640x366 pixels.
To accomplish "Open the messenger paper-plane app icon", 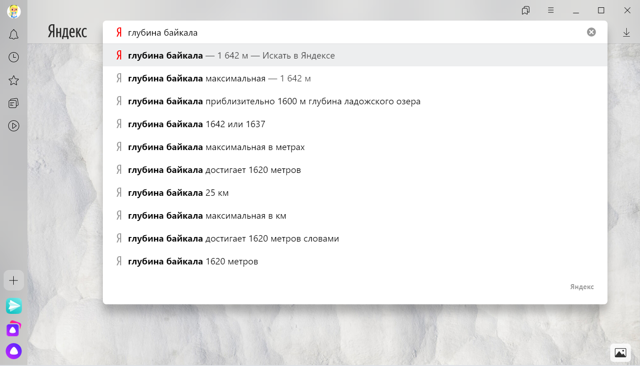I will coord(14,306).
